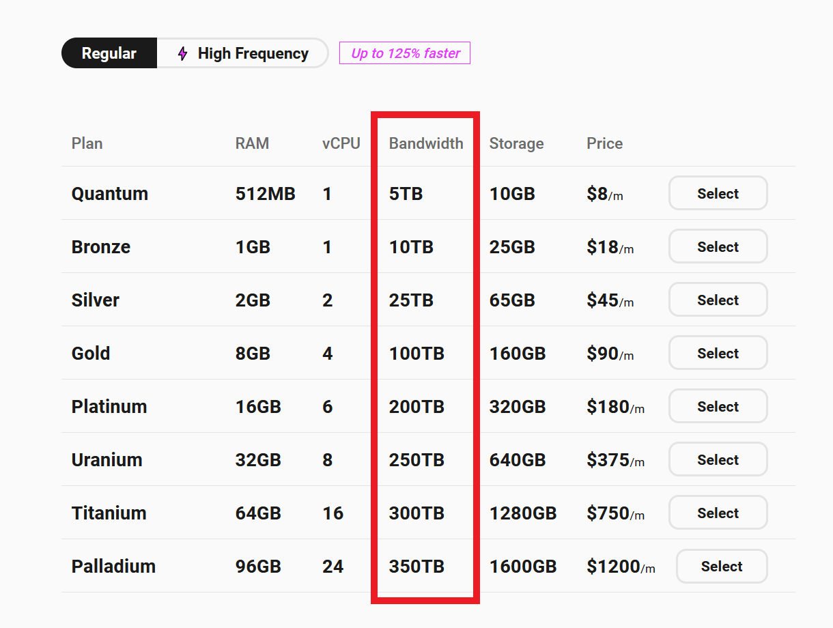Viewport: 833px width, 628px height.
Task: Click the lightning bolt icon
Action: (181, 53)
